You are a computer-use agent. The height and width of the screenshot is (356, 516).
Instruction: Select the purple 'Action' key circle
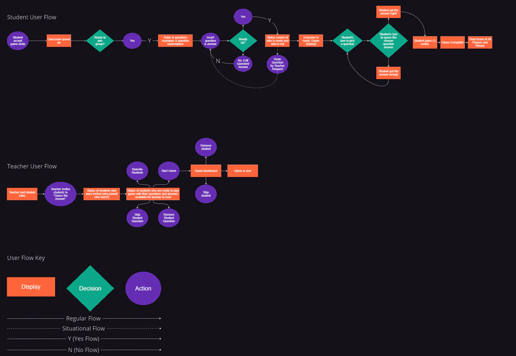tap(143, 288)
